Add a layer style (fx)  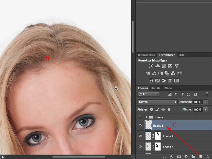point(172,157)
